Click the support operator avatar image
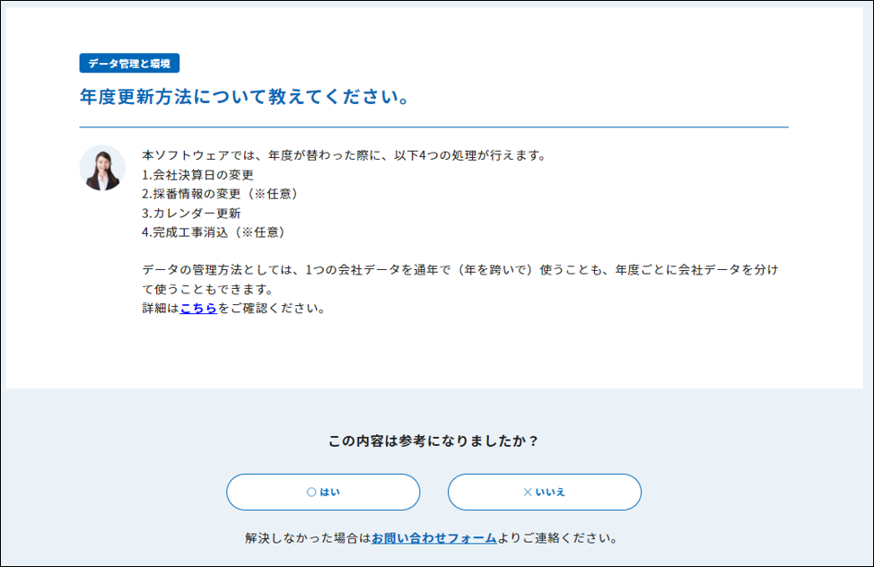This screenshot has width=874, height=567. click(102, 168)
